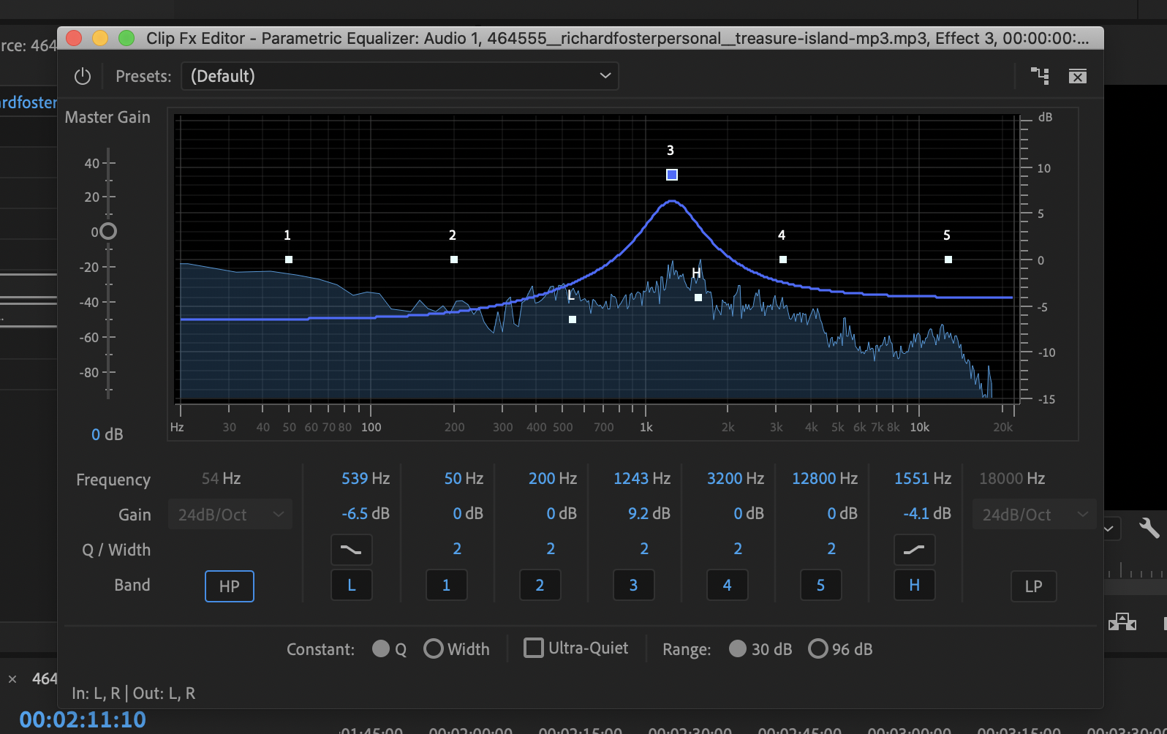Click band 5 Q width value

coord(831,549)
